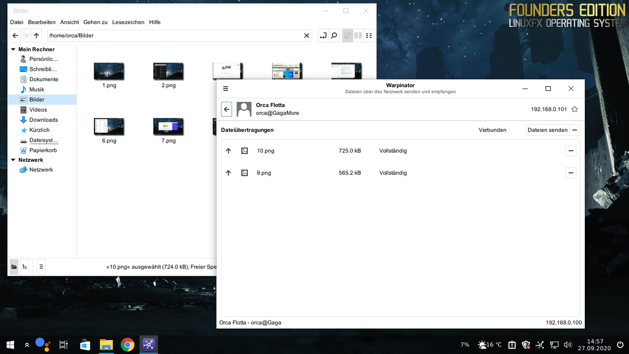This screenshot has height=354, width=629.
Task: Select 2.png thumbnail
Action: 169,71
